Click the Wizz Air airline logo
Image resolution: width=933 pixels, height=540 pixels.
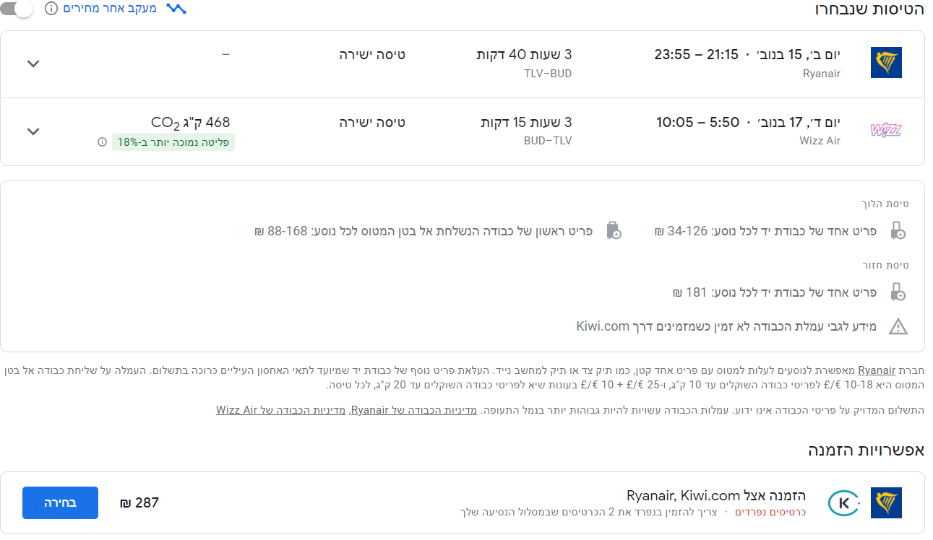[886, 131]
